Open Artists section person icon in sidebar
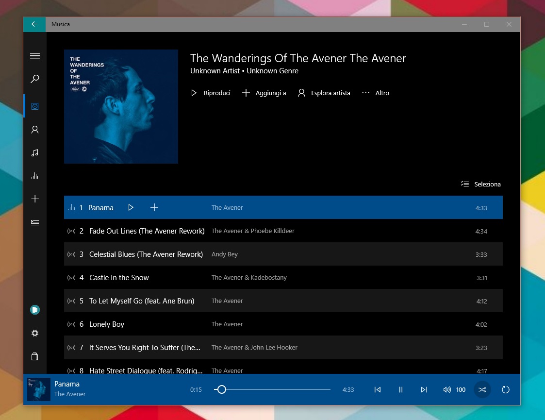 pos(35,130)
